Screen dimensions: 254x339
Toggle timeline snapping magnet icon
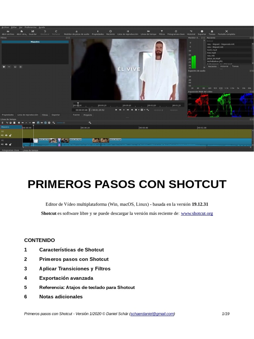(x=38, y=123)
